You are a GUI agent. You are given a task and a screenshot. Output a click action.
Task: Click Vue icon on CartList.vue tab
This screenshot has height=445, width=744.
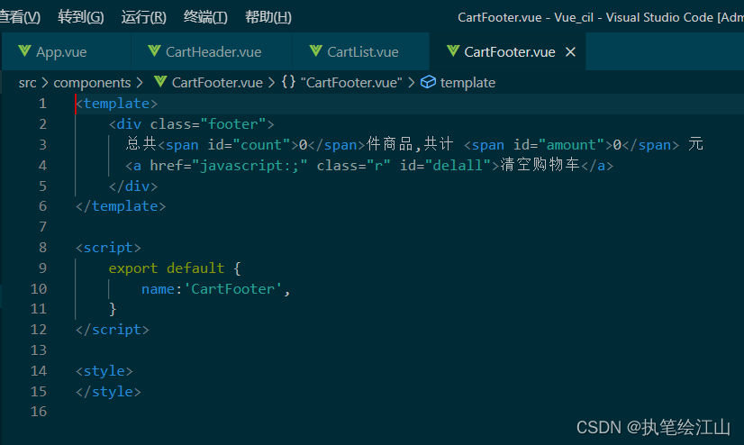315,50
